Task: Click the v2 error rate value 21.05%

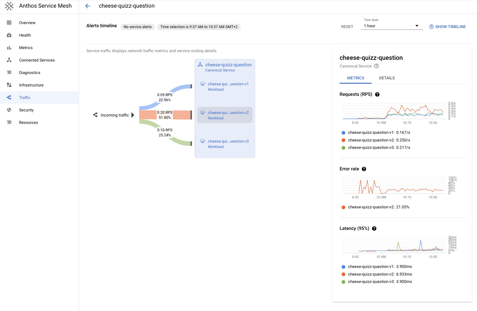Action: (403, 207)
